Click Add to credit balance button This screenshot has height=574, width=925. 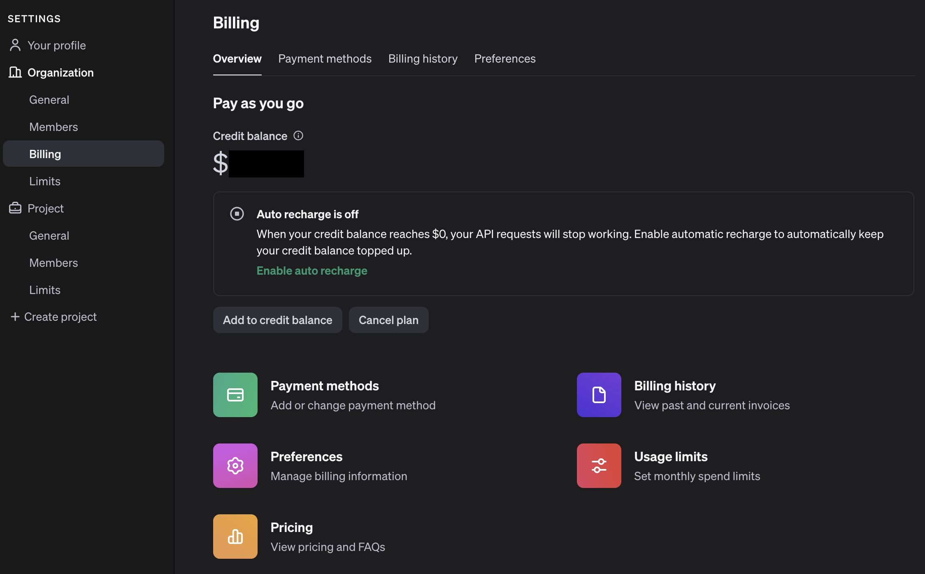coord(278,320)
